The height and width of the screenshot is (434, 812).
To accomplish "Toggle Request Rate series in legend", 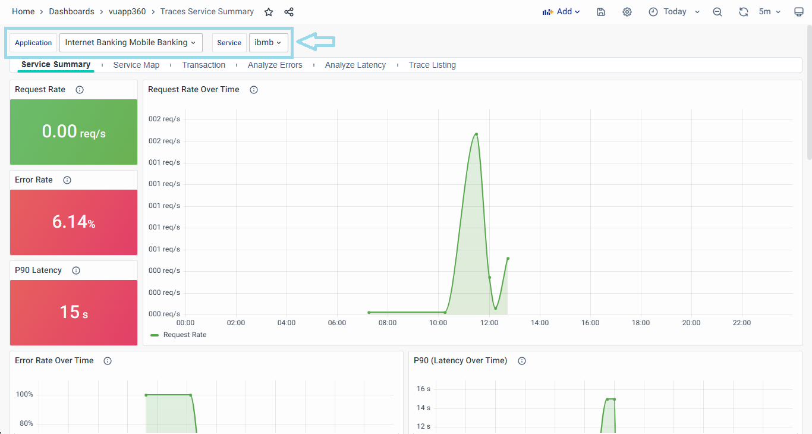I will pyautogui.click(x=184, y=335).
